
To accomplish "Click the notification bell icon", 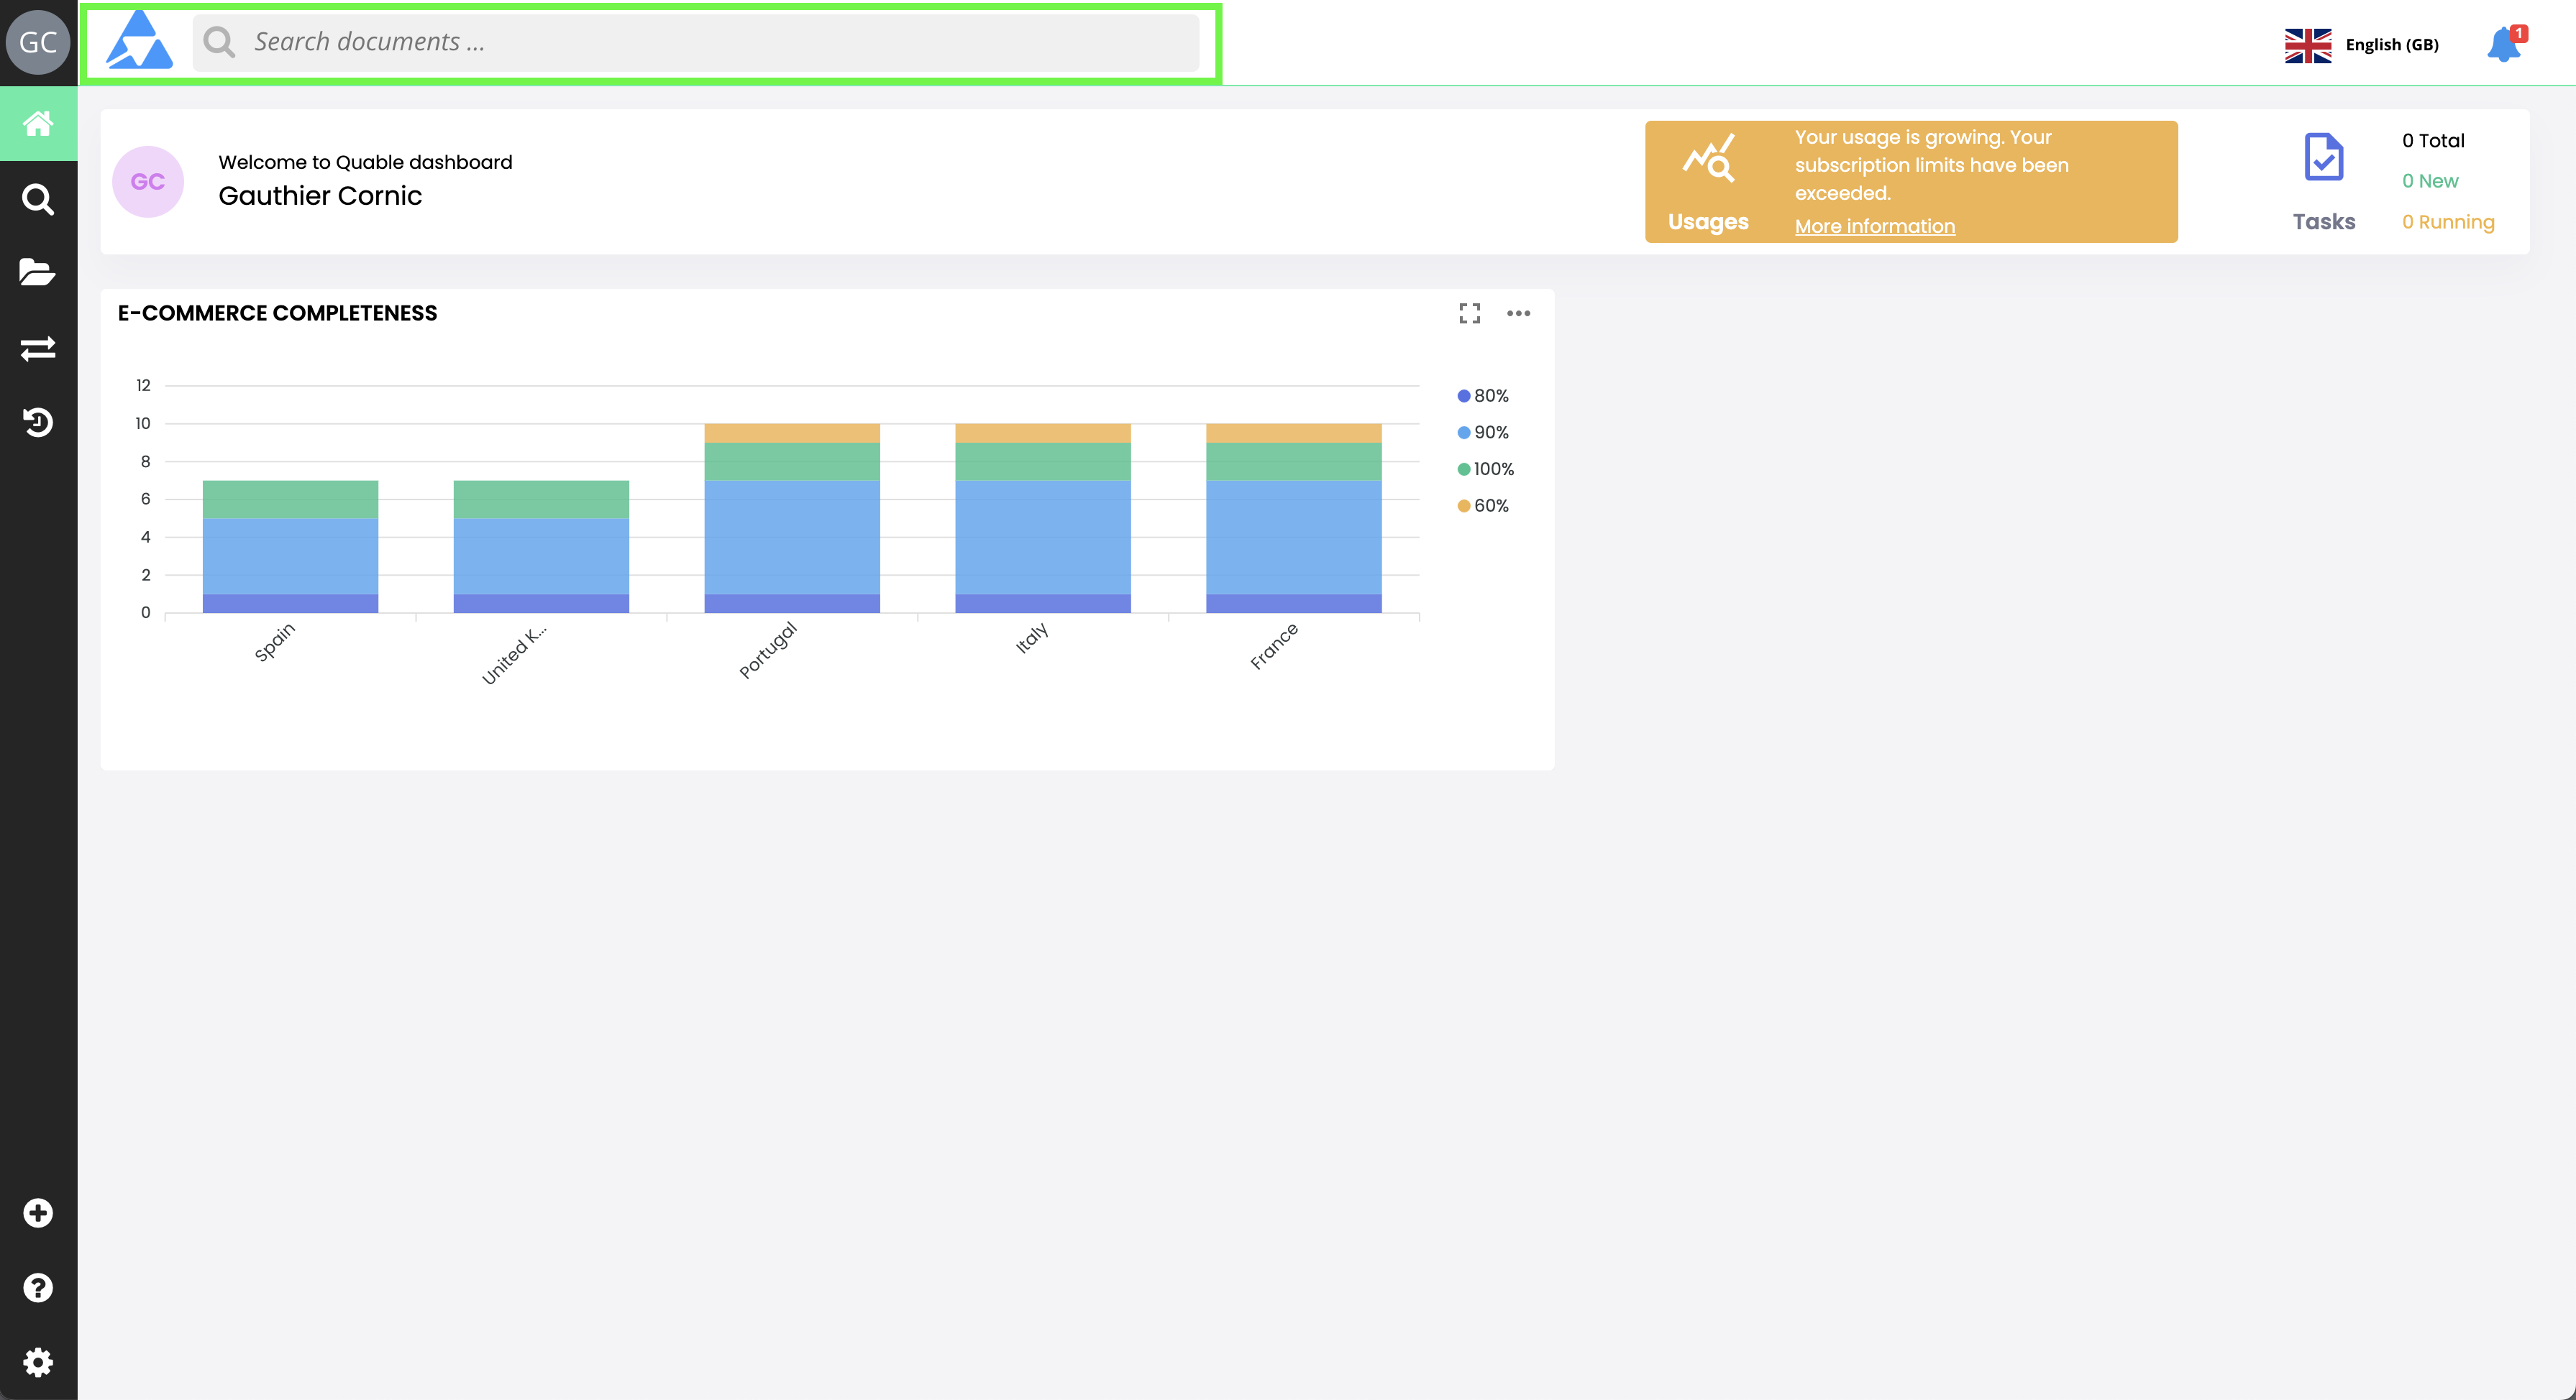I will click(x=2503, y=45).
